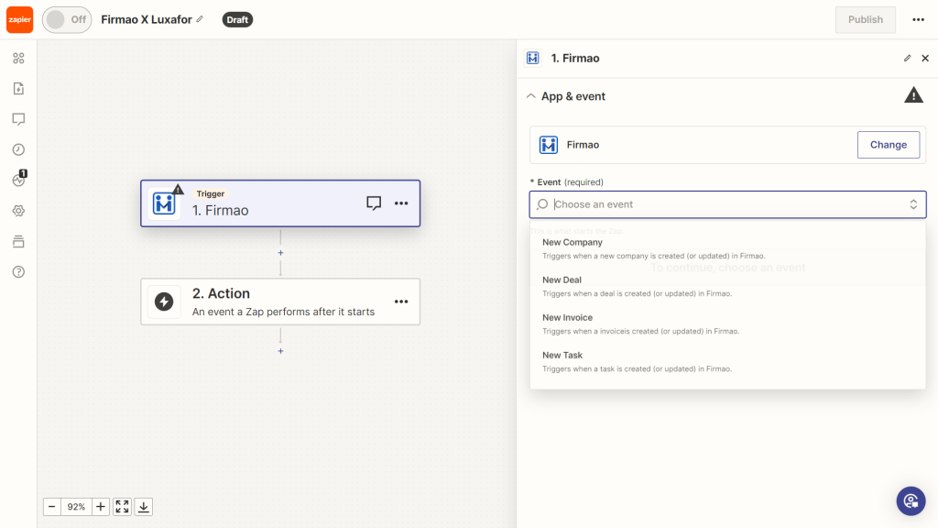The image size is (938, 528).
Task: Download the Zap diagram with the download icon
Action: tap(143, 506)
